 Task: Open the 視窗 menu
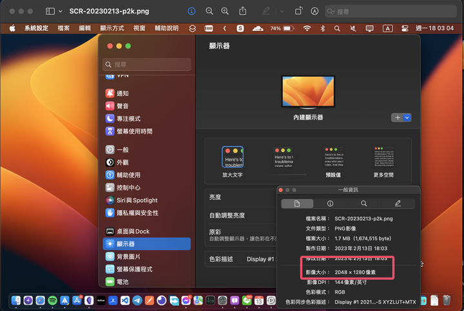click(139, 28)
